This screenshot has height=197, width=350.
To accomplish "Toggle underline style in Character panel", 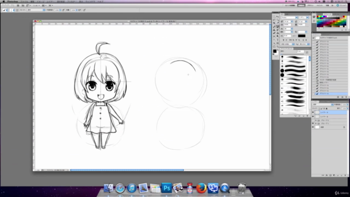I will (303, 40).
